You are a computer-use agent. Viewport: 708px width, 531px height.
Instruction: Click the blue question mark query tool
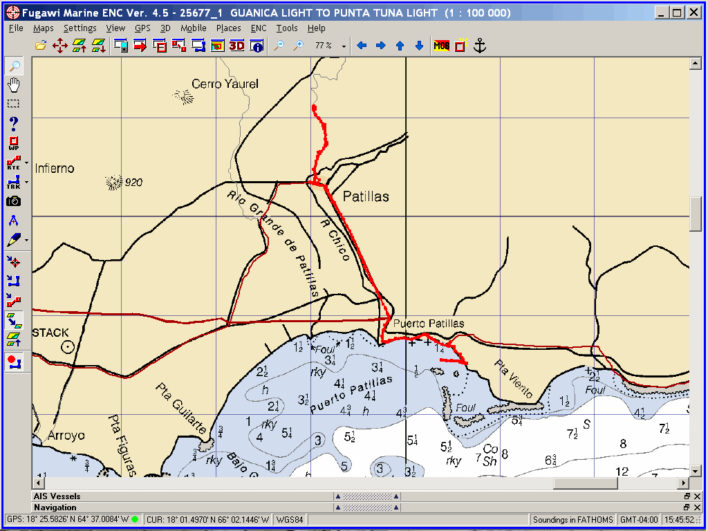[x=14, y=124]
